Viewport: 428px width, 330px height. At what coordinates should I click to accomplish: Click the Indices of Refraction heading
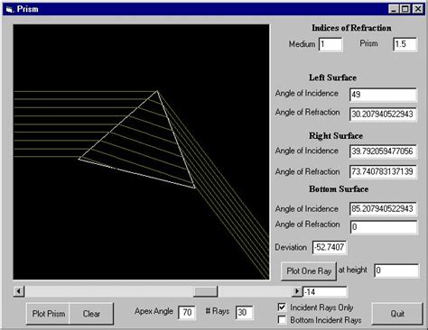tap(351, 28)
